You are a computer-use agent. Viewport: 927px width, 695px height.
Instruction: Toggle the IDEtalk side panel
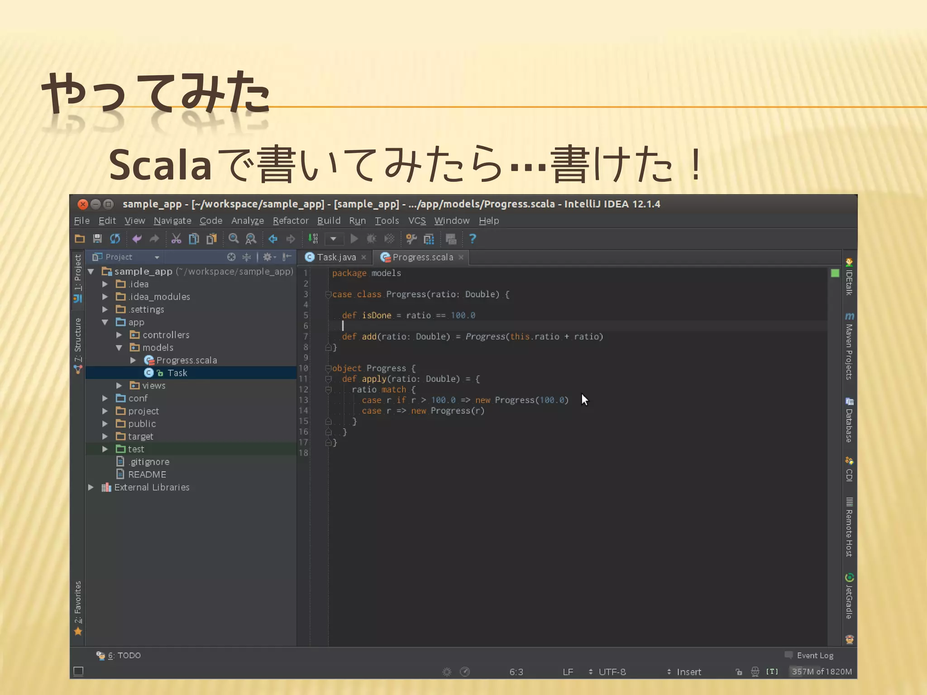pyautogui.click(x=850, y=276)
